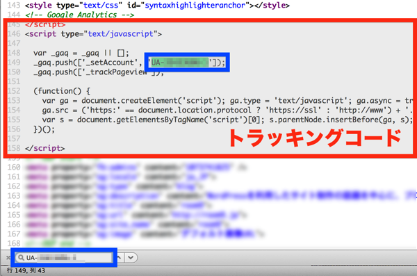Click line number 157

click(14, 138)
